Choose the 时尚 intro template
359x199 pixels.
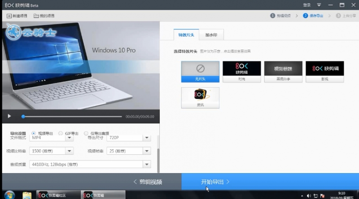(241, 72)
